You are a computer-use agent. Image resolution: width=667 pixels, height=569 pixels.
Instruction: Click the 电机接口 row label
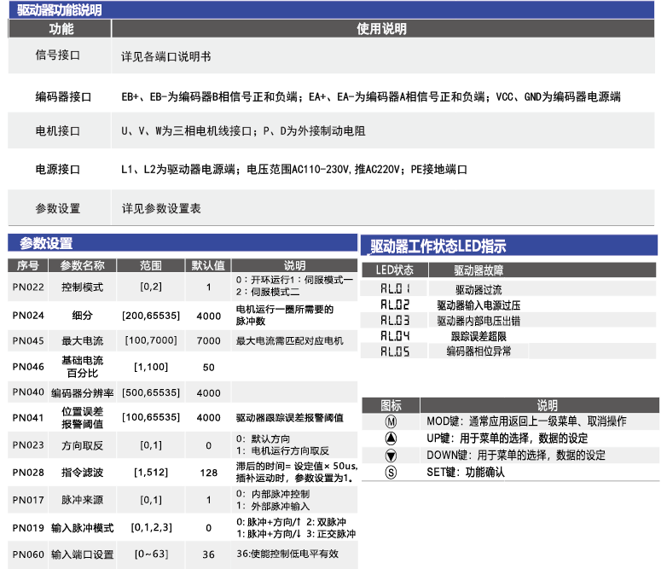point(58,131)
